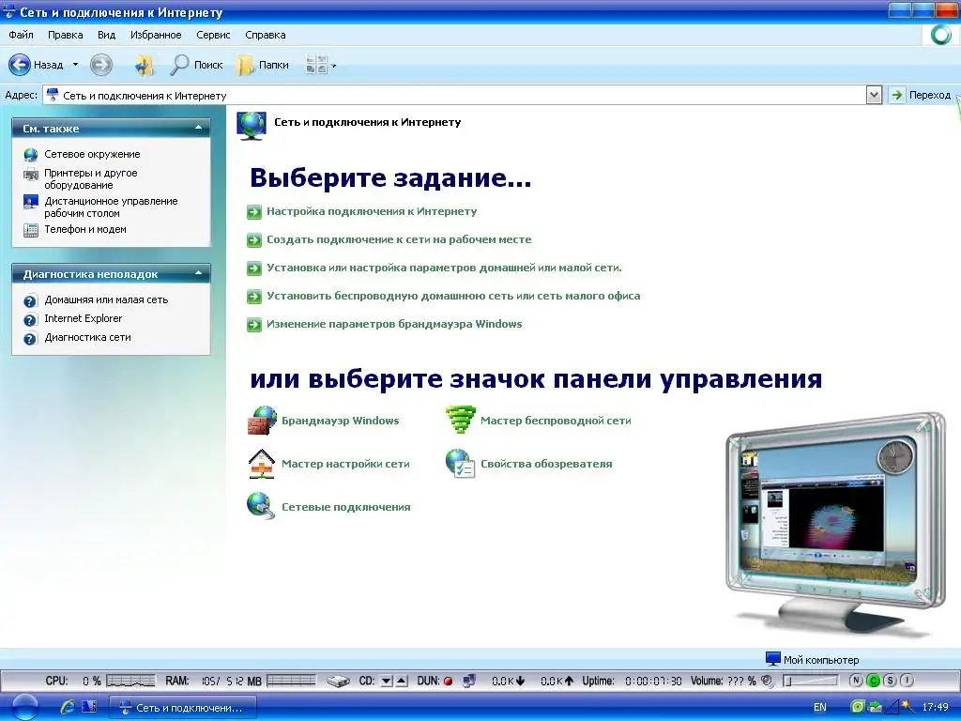Click the CD dropdown arrow button
The width and height of the screenshot is (961, 721).
click(386, 681)
